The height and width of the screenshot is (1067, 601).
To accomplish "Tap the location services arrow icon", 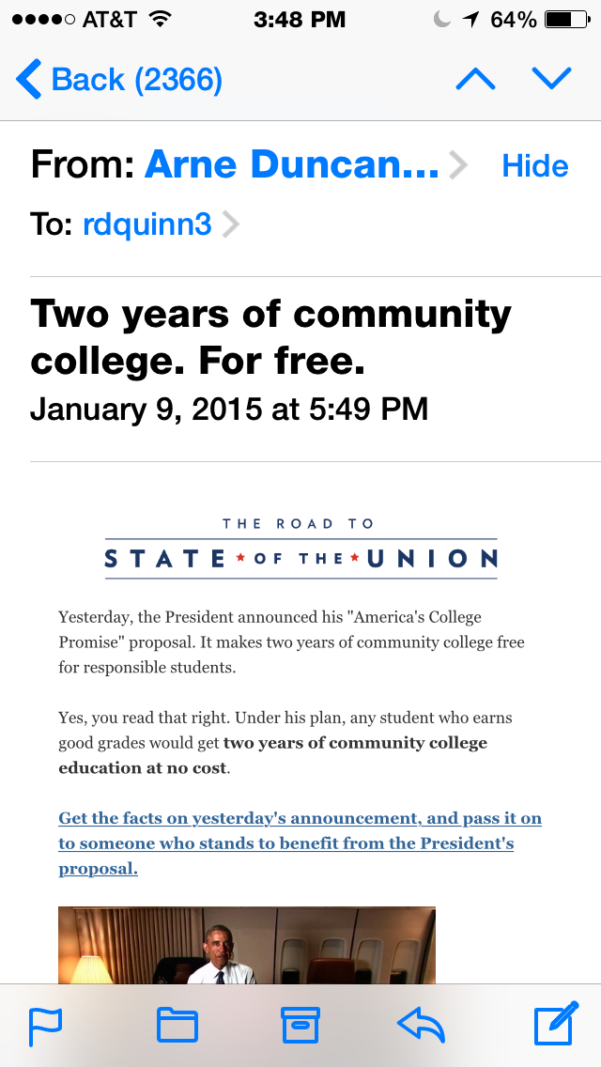I will pos(470,20).
